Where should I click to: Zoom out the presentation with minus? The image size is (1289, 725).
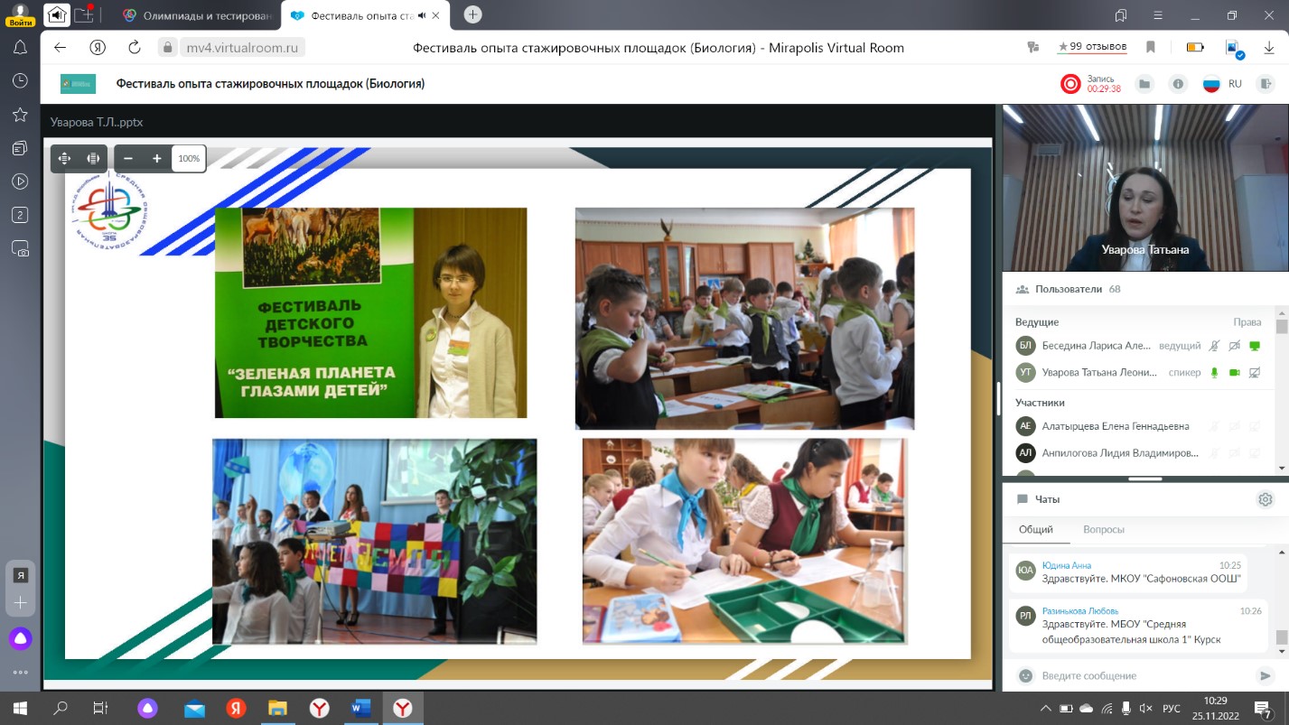[x=128, y=158]
